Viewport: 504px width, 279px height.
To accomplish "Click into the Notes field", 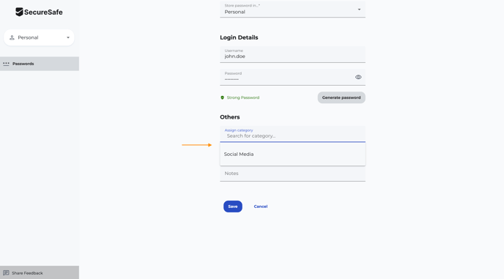I will (x=292, y=174).
